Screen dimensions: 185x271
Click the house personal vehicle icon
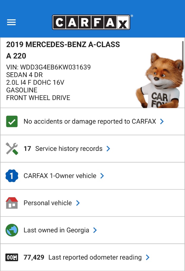12,203
